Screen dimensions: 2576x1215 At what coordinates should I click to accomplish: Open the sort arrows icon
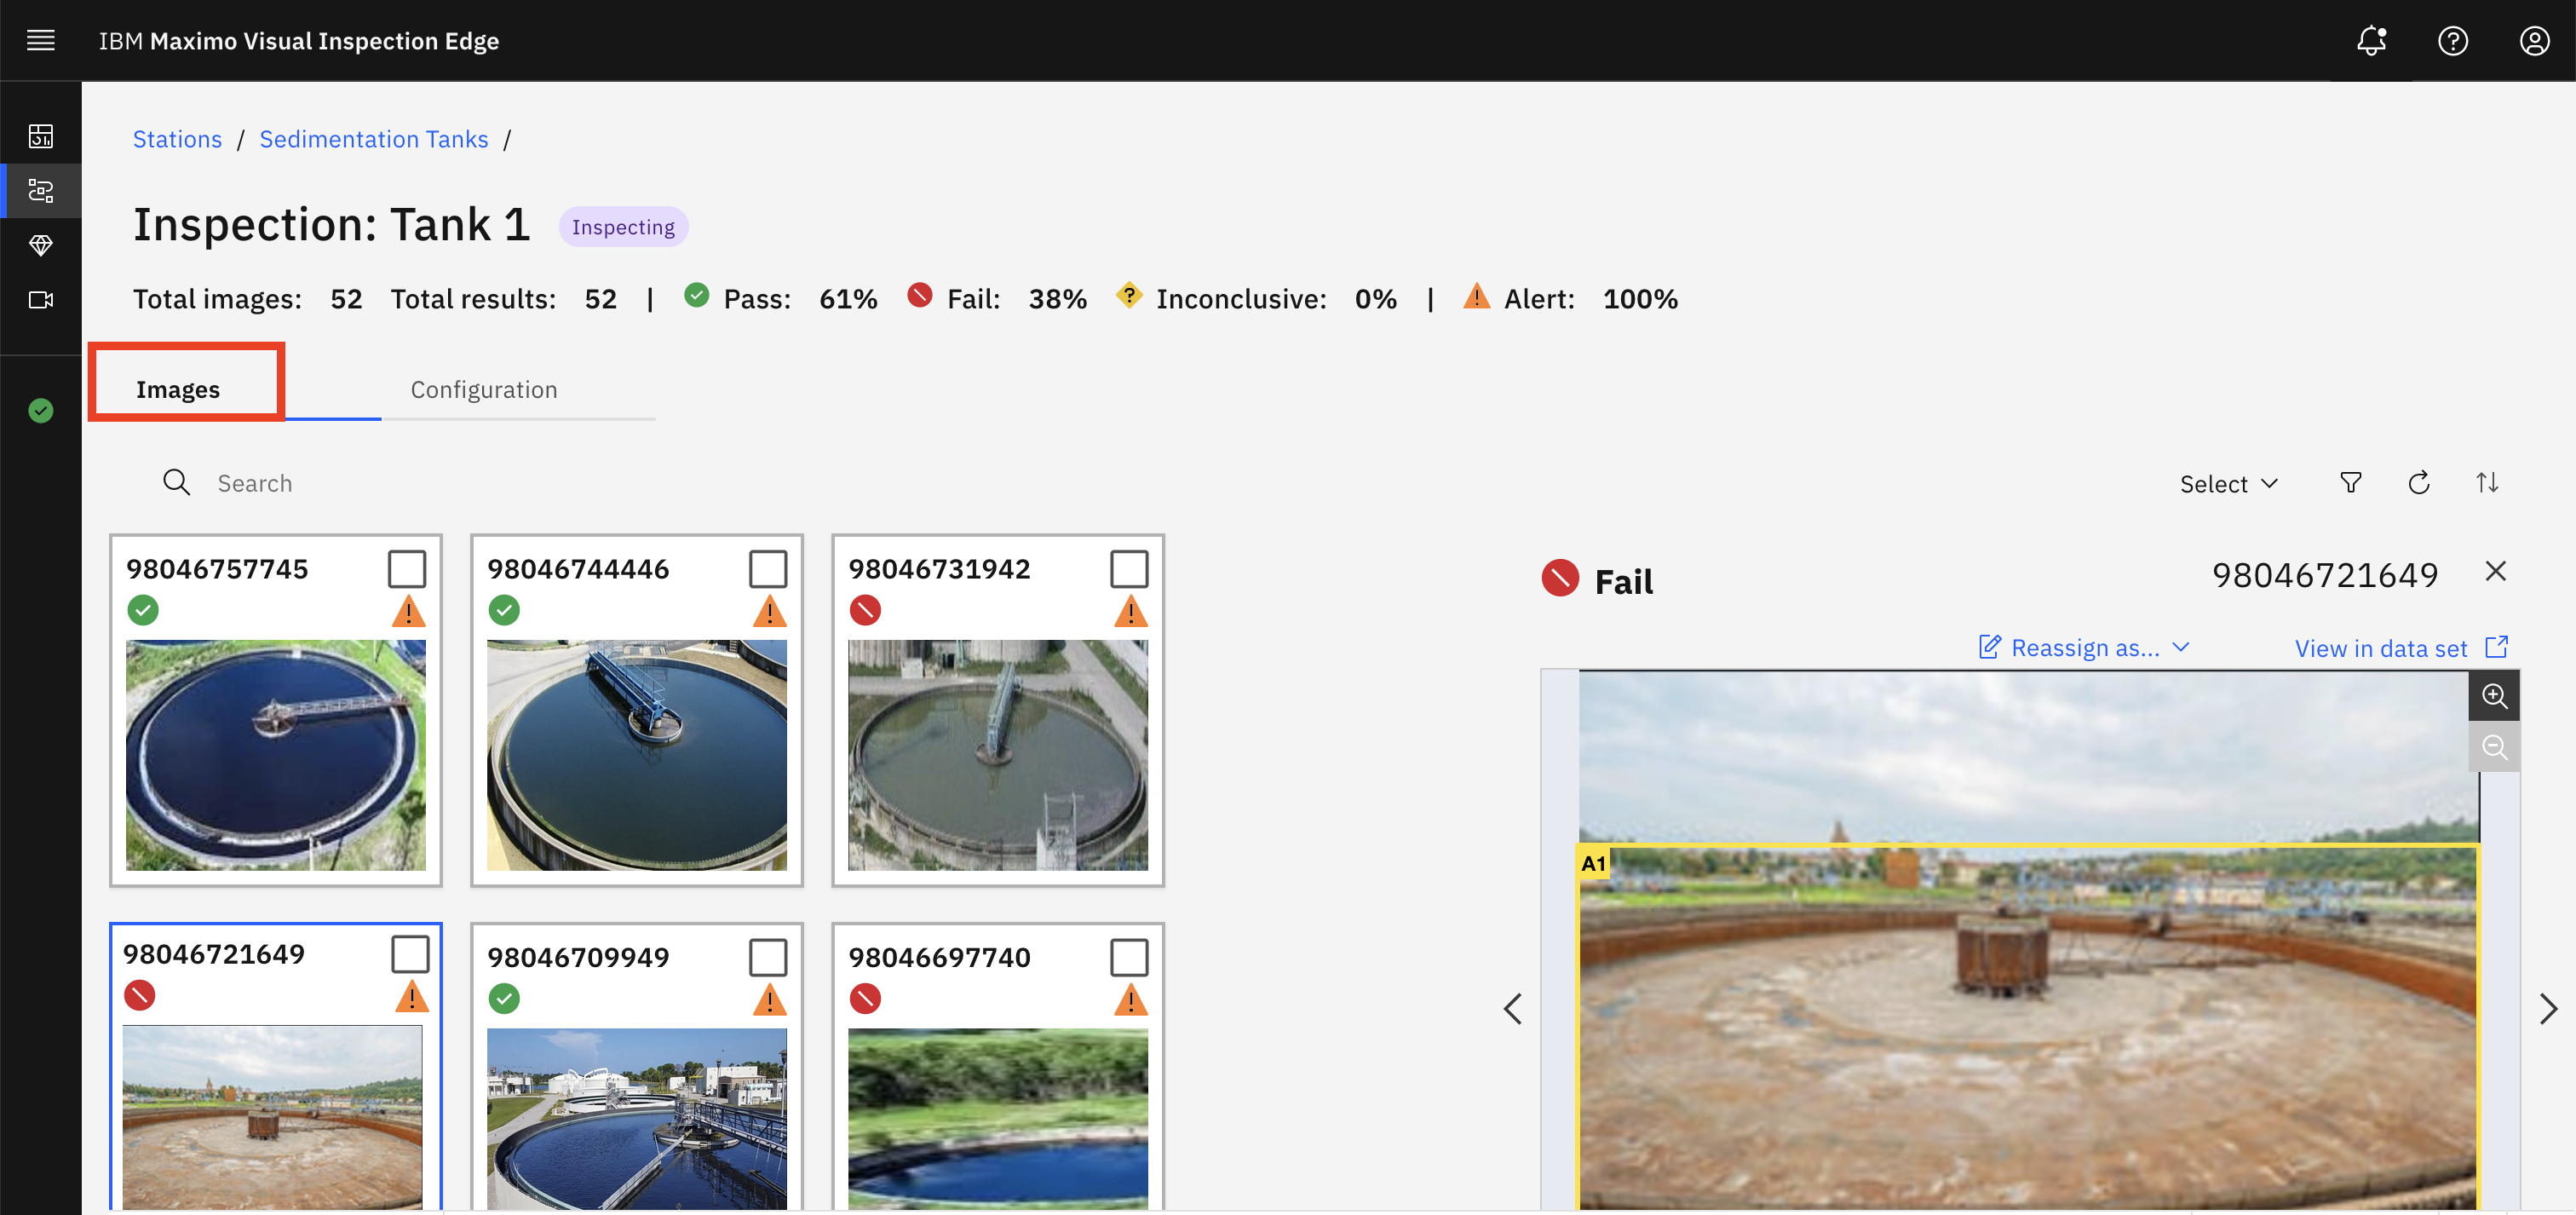2487,483
